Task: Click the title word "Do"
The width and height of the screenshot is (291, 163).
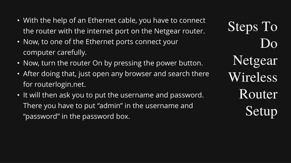Action: point(269,44)
